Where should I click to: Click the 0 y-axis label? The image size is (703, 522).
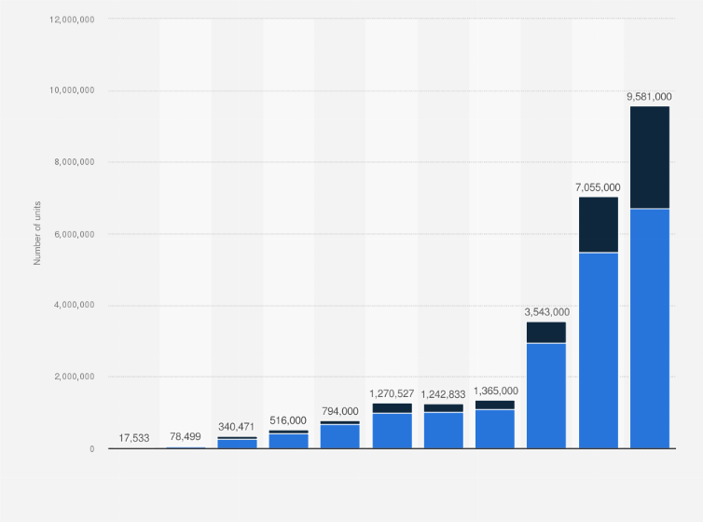[x=92, y=449]
